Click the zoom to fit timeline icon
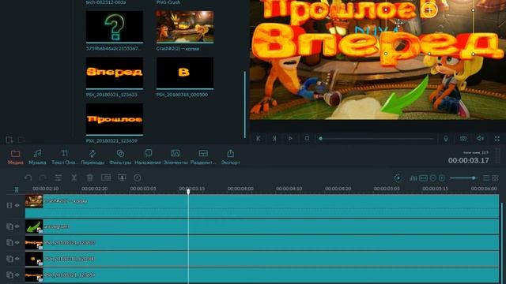The width and height of the screenshot is (506, 284). click(x=424, y=178)
